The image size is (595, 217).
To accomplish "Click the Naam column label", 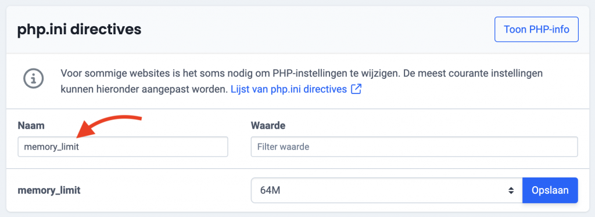I will tap(31, 126).
